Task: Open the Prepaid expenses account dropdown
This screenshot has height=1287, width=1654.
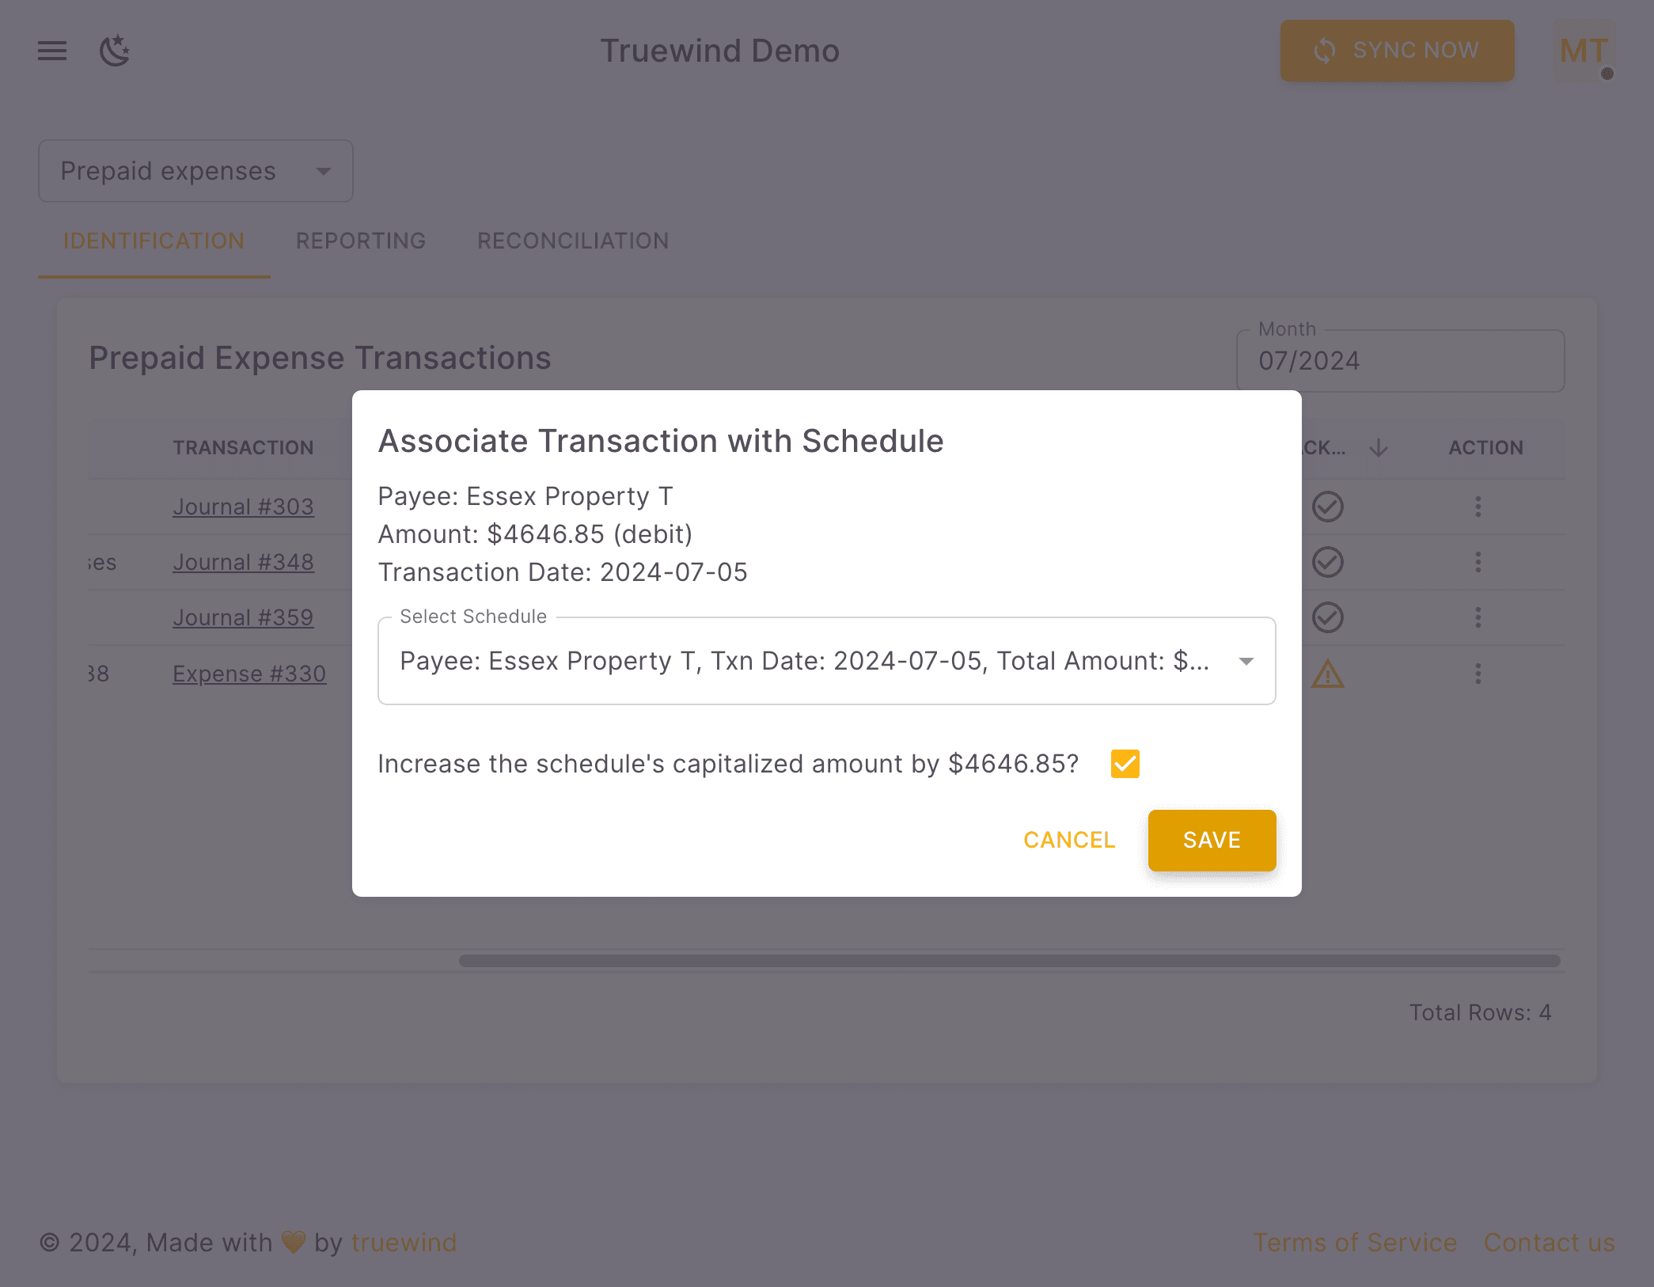Action: click(195, 170)
